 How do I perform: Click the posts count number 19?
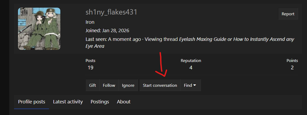[91, 68]
